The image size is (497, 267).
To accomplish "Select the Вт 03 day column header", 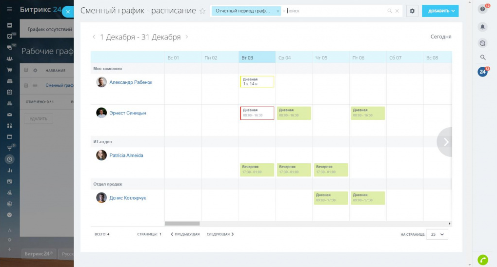I will 257,57.
